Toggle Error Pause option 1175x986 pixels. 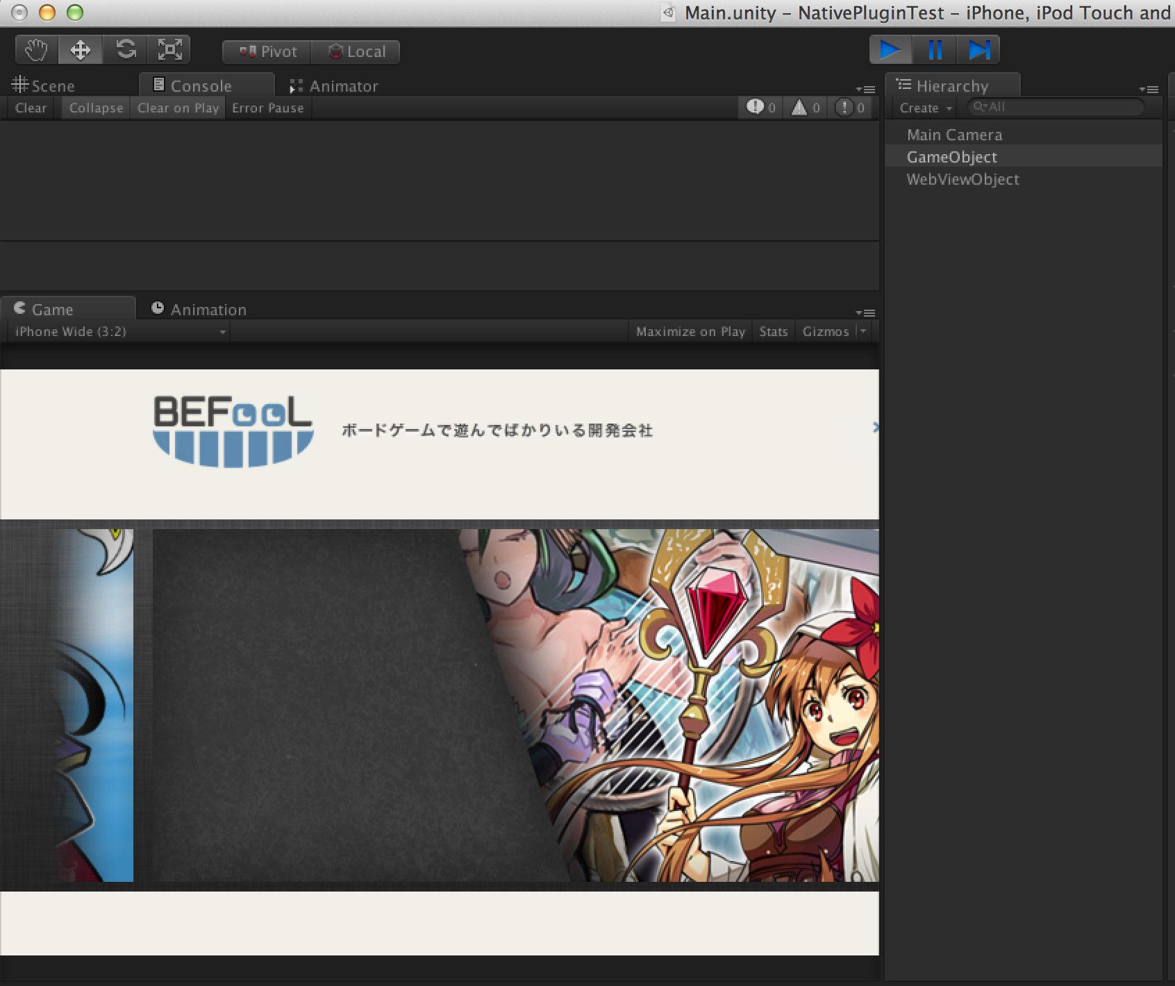click(268, 108)
